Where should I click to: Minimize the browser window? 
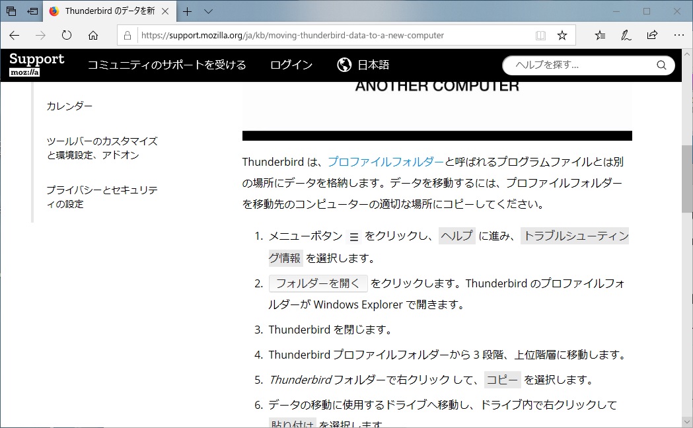[616, 11]
